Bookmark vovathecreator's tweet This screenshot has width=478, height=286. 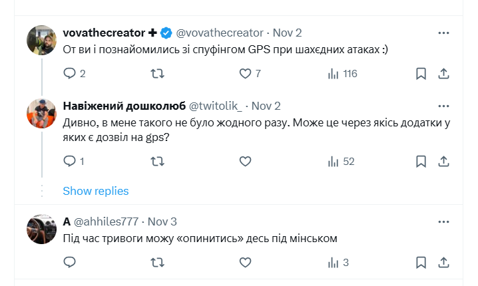421,74
